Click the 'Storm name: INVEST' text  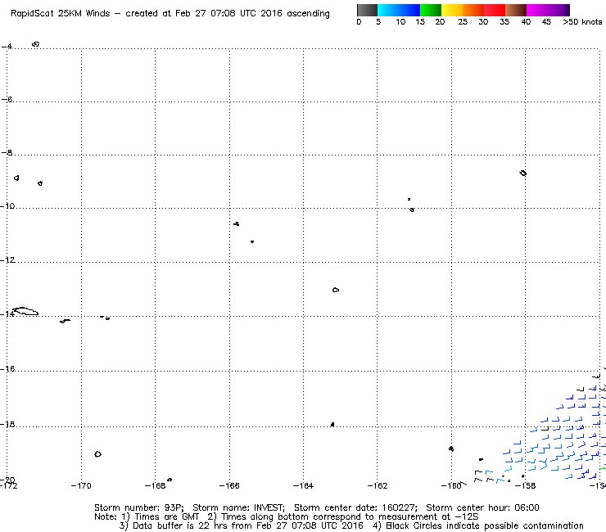[x=238, y=507]
